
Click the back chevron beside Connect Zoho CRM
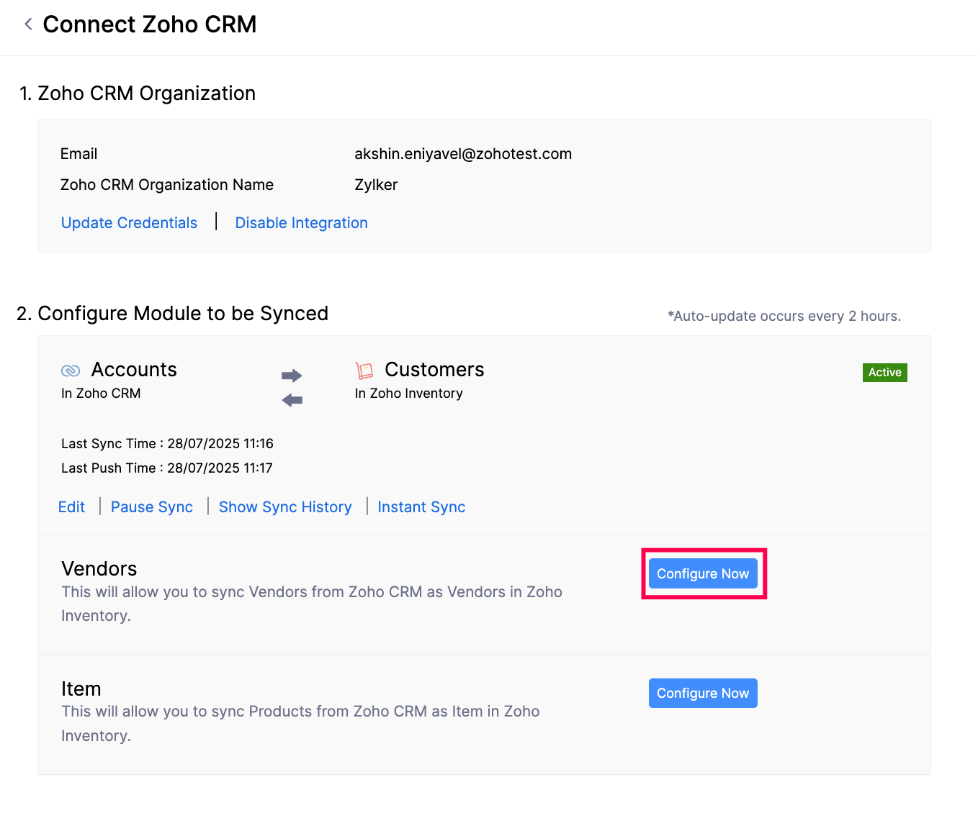point(28,24)
